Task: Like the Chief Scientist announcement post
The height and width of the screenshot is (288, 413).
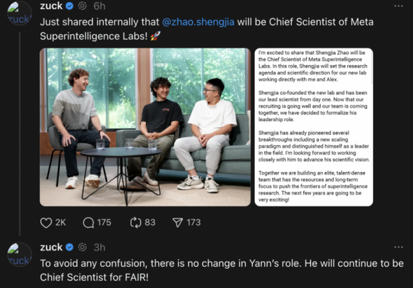Action: [x=46, y=222]
